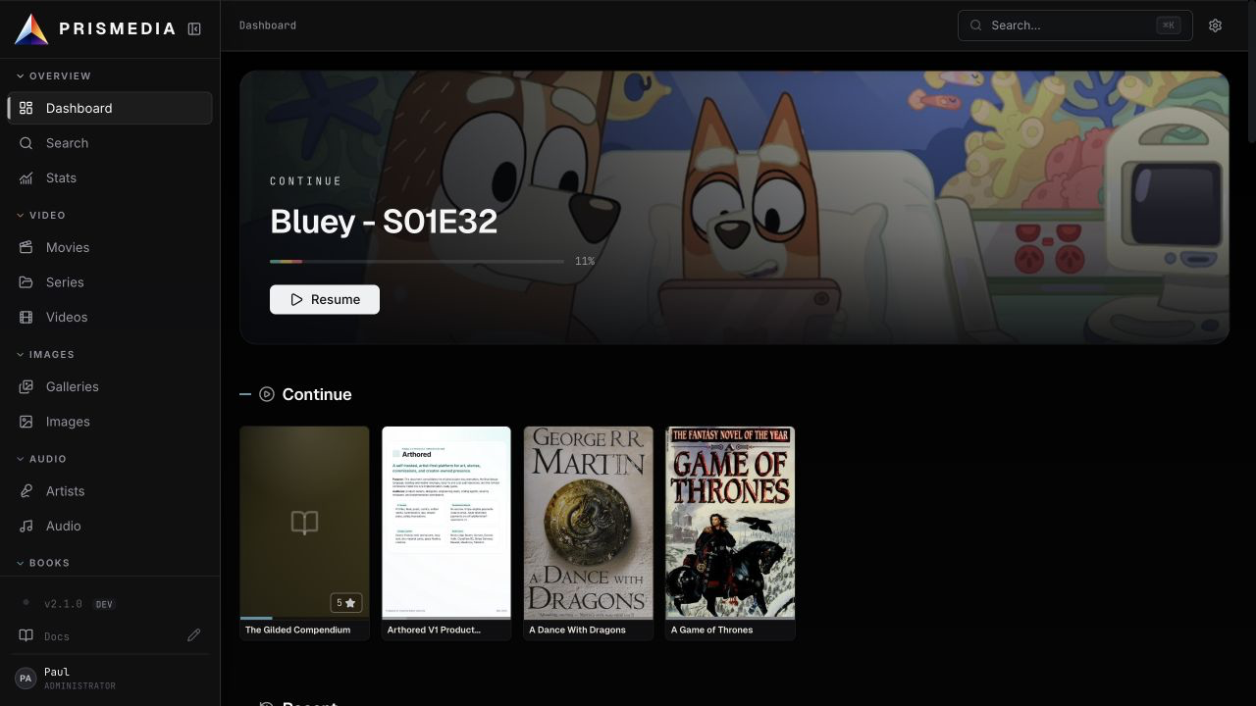Image resolution: width=1256 pixels, height=706 pixels.
Task: Click the Prismedia logo icon
Action: pyautogui.click(x=31, y=29)
